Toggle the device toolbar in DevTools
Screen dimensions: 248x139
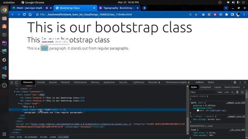click(16, 82)
